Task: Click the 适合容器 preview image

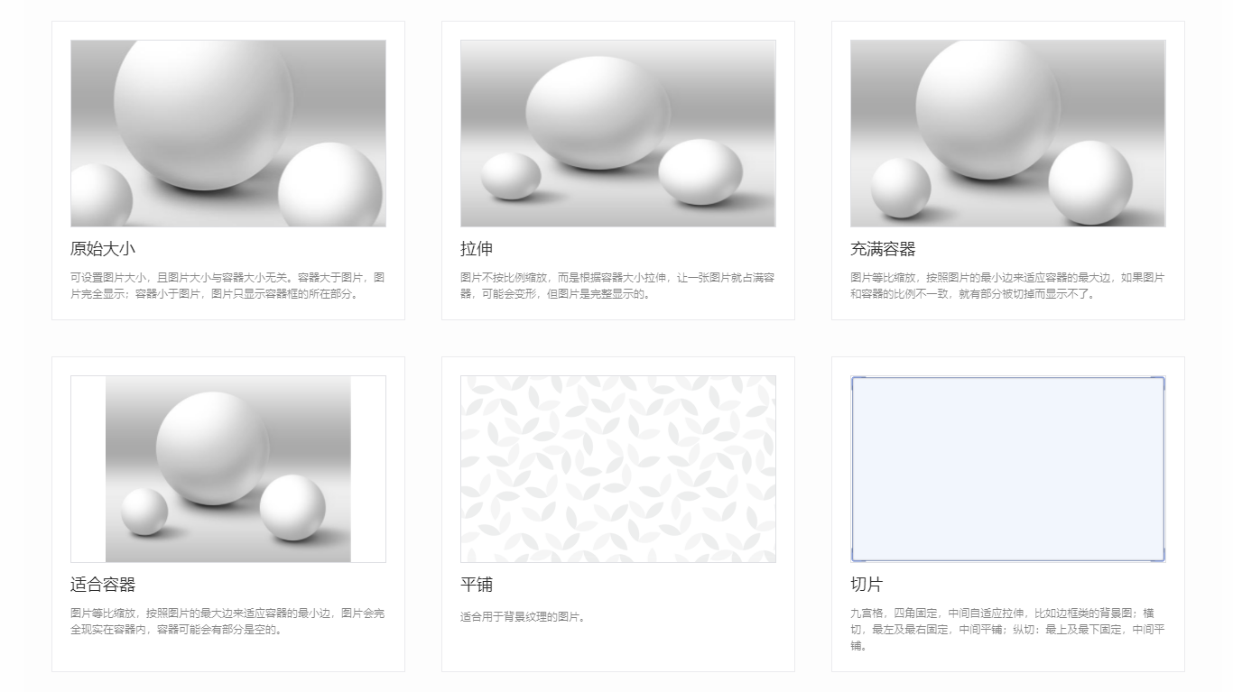Action: [227, 467]
